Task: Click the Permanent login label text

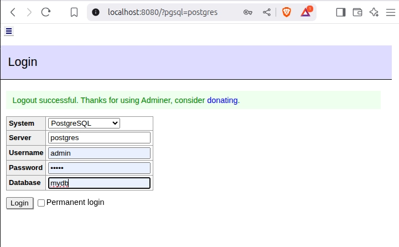Action: pyautogui.click(x=75, y=202)
